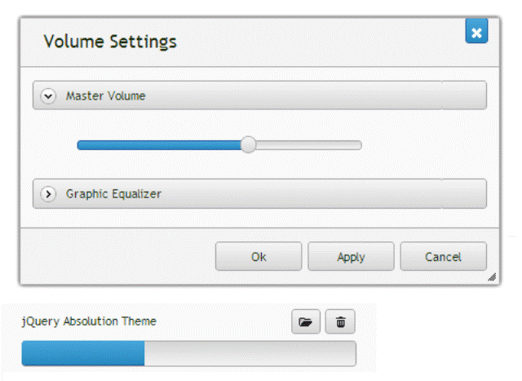Image resolution: width=522 pixels, height=381 pixels.
Task: Click the Graphic Equalizer label text
Action: [x=113, y=194]
